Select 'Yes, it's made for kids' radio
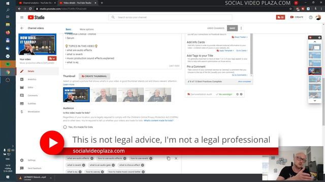Screen dimensions: 325x182 (x=65, y=127)
